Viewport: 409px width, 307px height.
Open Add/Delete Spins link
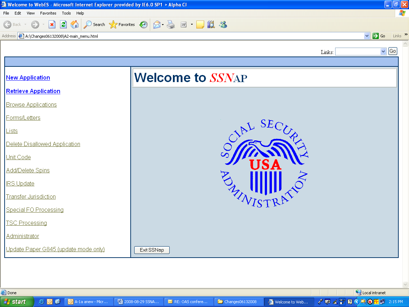tap(28, 170)
